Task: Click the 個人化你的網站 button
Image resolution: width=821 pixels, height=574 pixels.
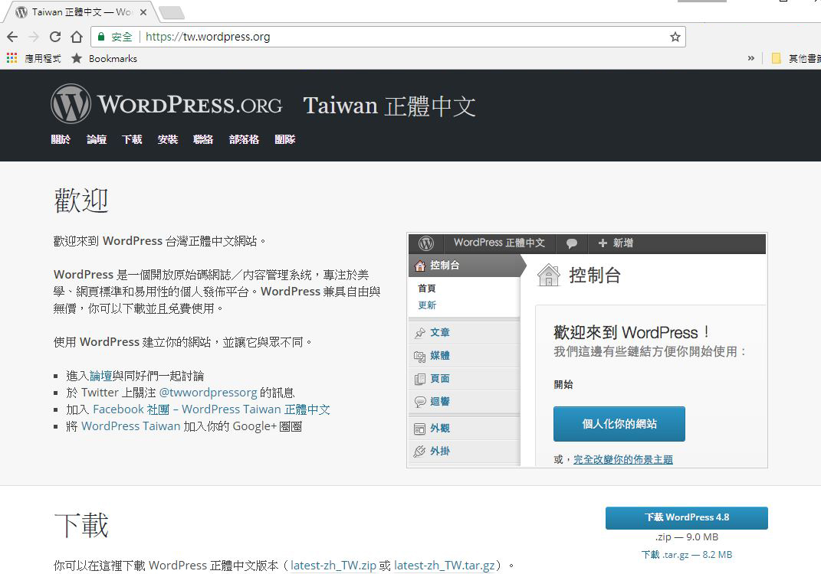Action: tap(619, 424)
